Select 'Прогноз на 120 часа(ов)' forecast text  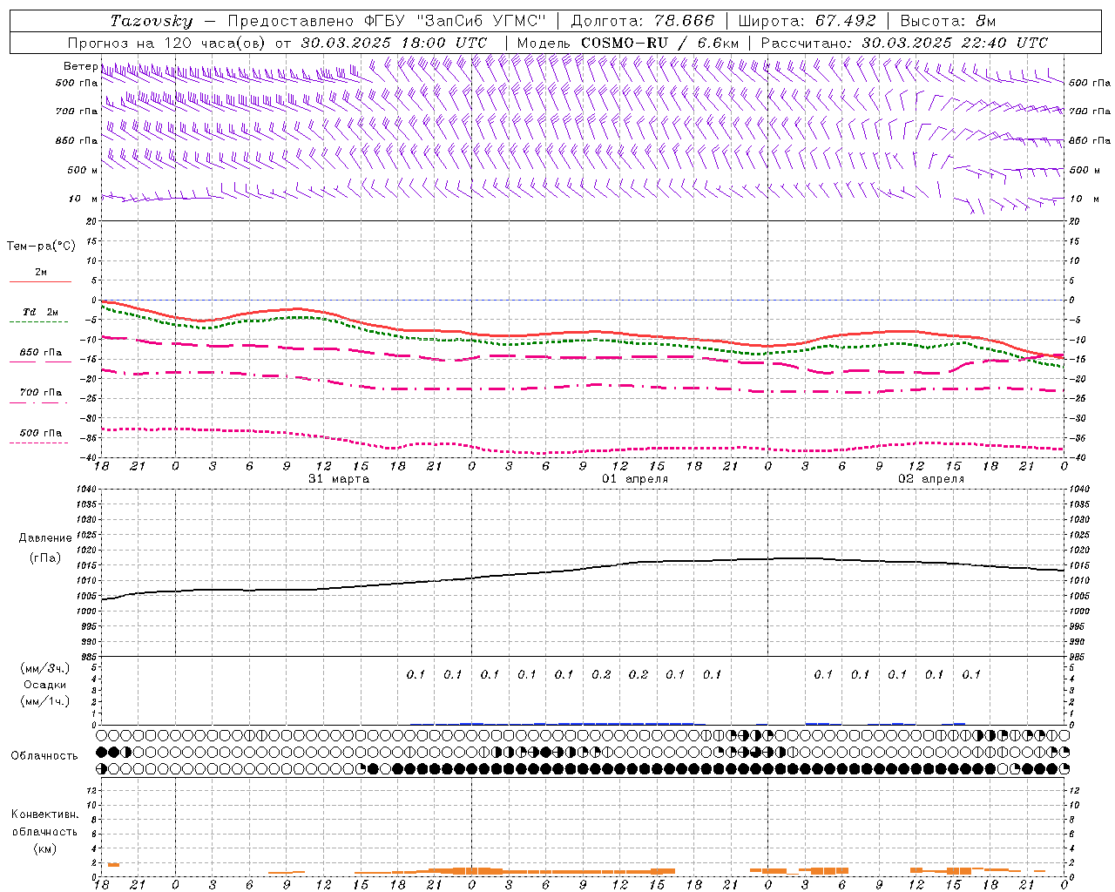click(166, 43)
